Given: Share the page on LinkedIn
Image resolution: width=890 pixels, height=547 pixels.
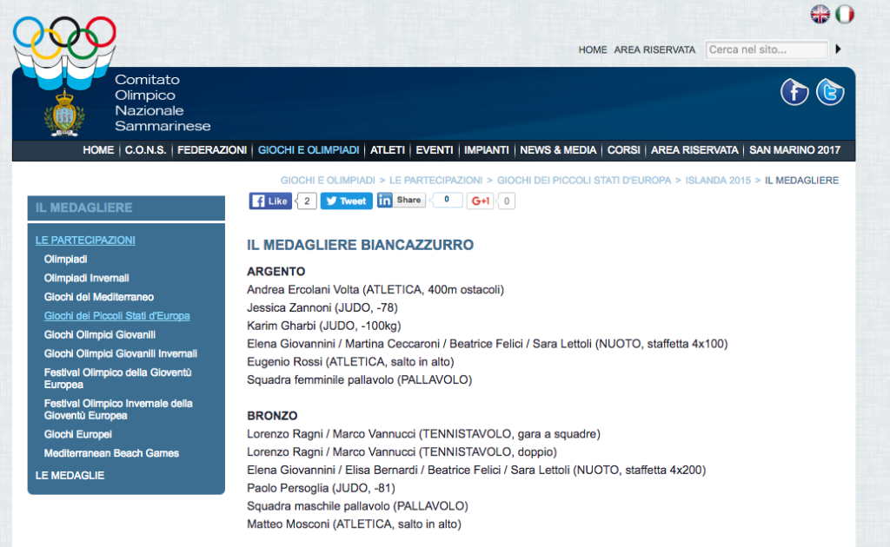Looking at the screenshot, I should coord(402,200).
